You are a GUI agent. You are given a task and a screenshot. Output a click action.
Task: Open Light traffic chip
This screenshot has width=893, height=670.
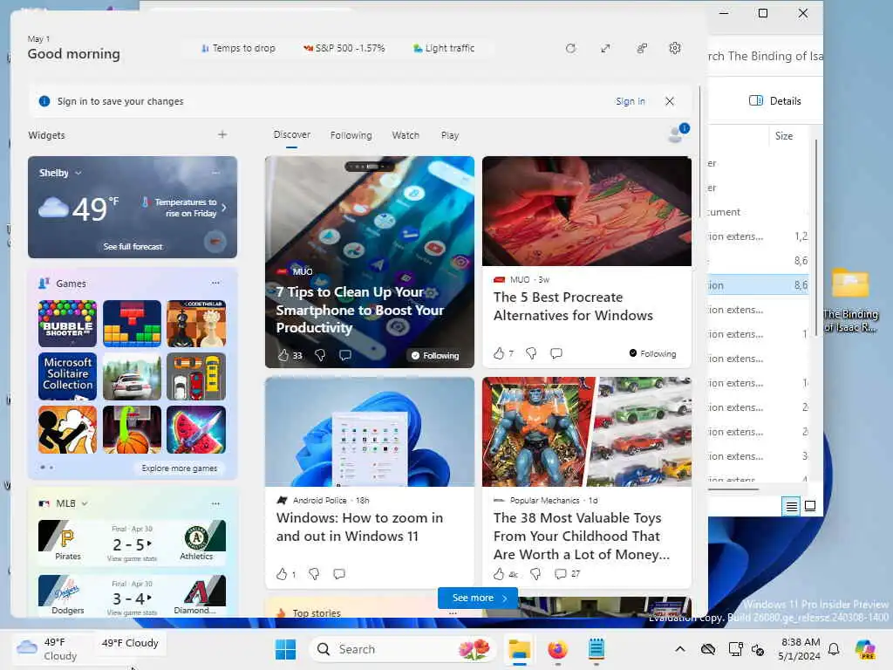[444, 49]
